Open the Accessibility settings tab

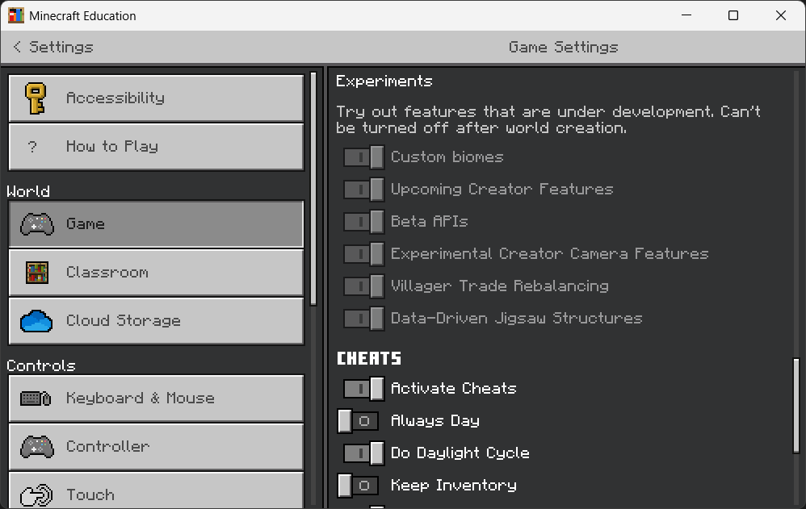[x=156, y=98]
